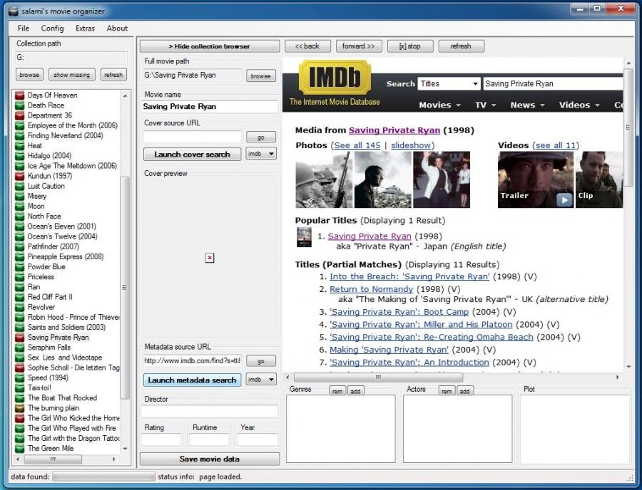
Task: Click the icon beside Ran
Action: point(20,287)
